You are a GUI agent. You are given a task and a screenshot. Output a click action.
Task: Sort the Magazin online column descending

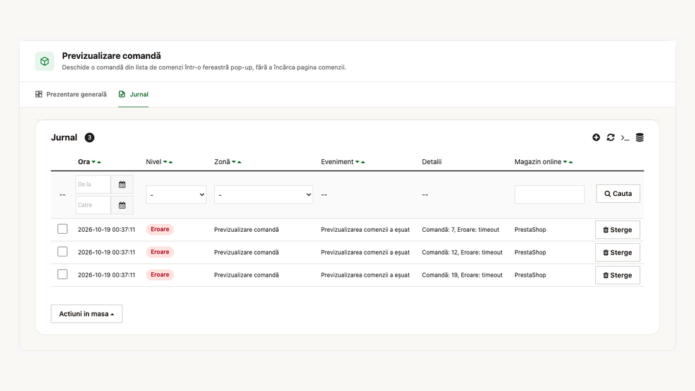pyautogui.click(x=565, y=162)
